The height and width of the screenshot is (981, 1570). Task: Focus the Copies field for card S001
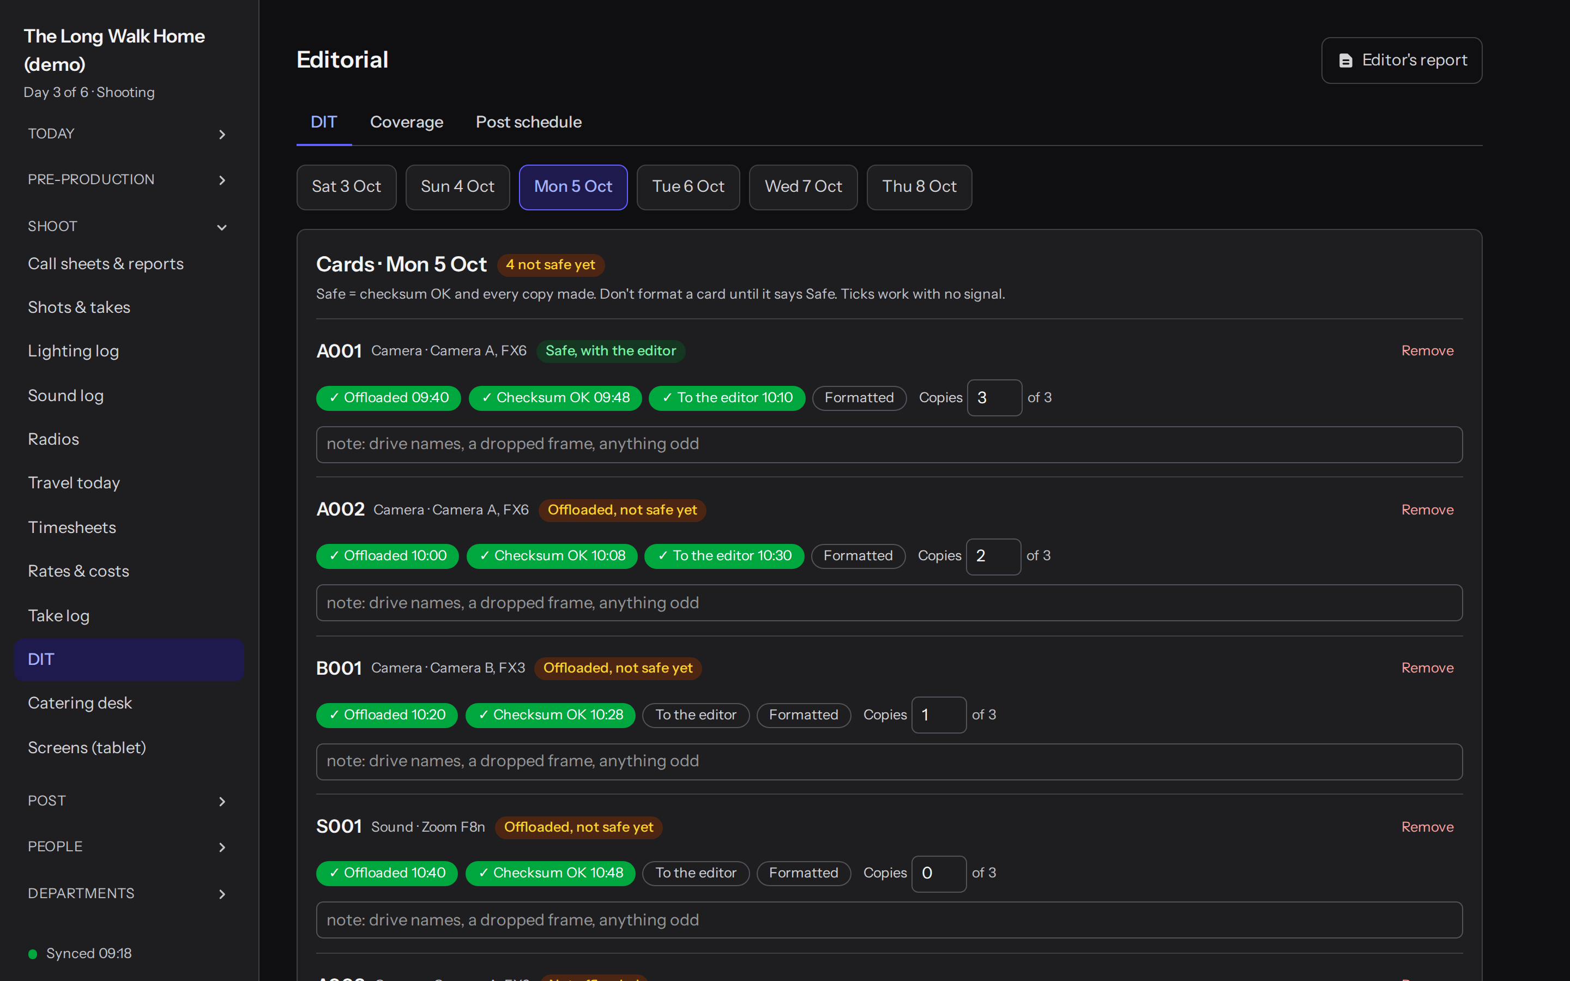(x=939, y=873)
